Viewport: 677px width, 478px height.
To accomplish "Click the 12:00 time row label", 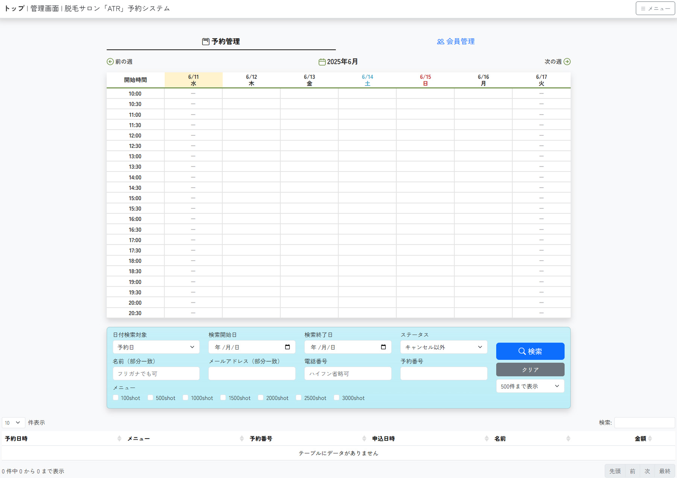I will tap(135, 135).
